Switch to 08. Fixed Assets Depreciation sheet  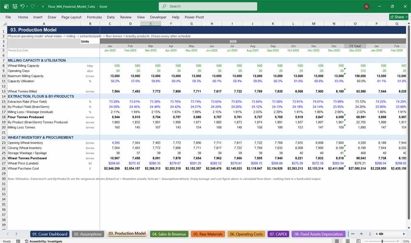pos(319,234)
